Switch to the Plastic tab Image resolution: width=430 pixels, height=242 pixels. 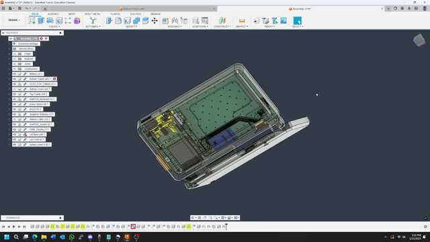click(115, 14)
